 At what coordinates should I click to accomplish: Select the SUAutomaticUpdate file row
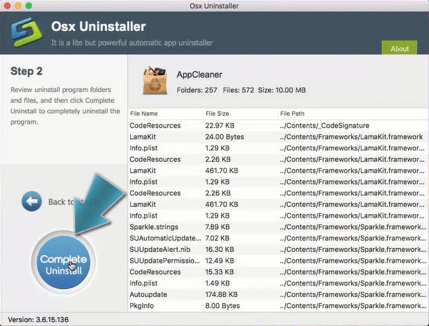(278, 238)
